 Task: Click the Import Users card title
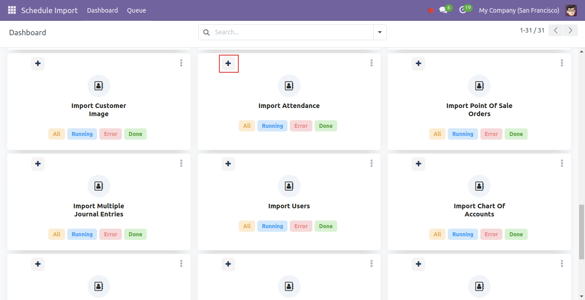click(289, 206)
